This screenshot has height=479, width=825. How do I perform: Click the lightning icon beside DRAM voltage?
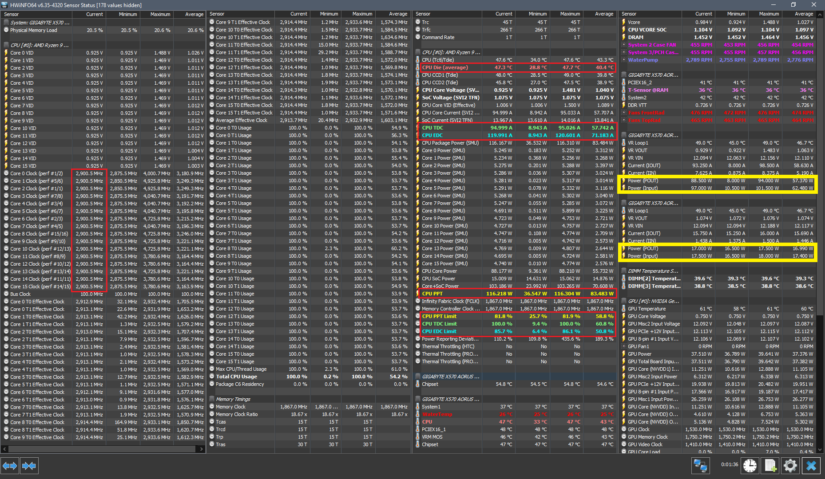(624, 37)
